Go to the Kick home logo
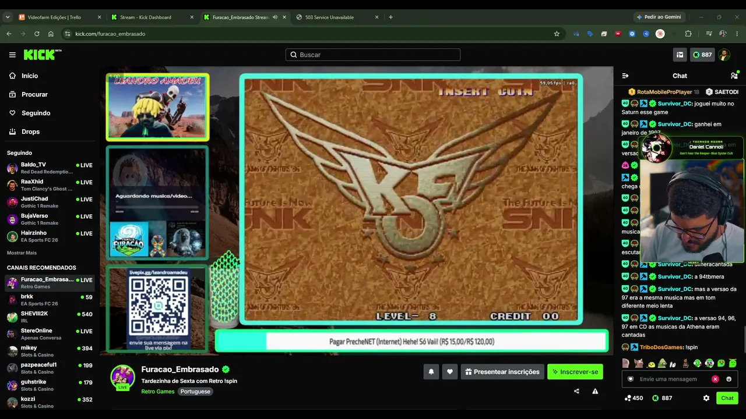Viewport: 746px width, 419px height. click(x=43, y=55)
